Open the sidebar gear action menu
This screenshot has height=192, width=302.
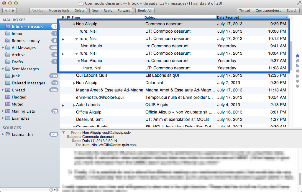tap(52, 190)
